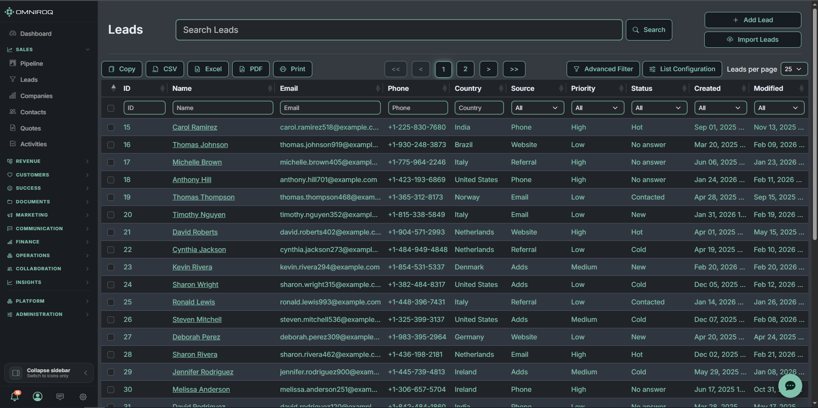Image resolution: width=818 pixels, height=408 pixels.
Task: Open Pipeline in sidebar
Action: [x=32, y=64]
